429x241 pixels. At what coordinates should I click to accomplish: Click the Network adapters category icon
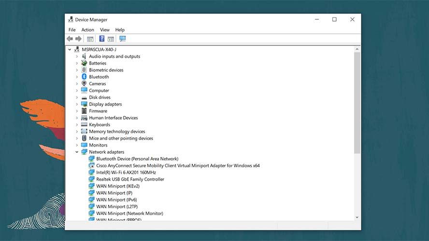pyautogui.click(x=84, y=152)
